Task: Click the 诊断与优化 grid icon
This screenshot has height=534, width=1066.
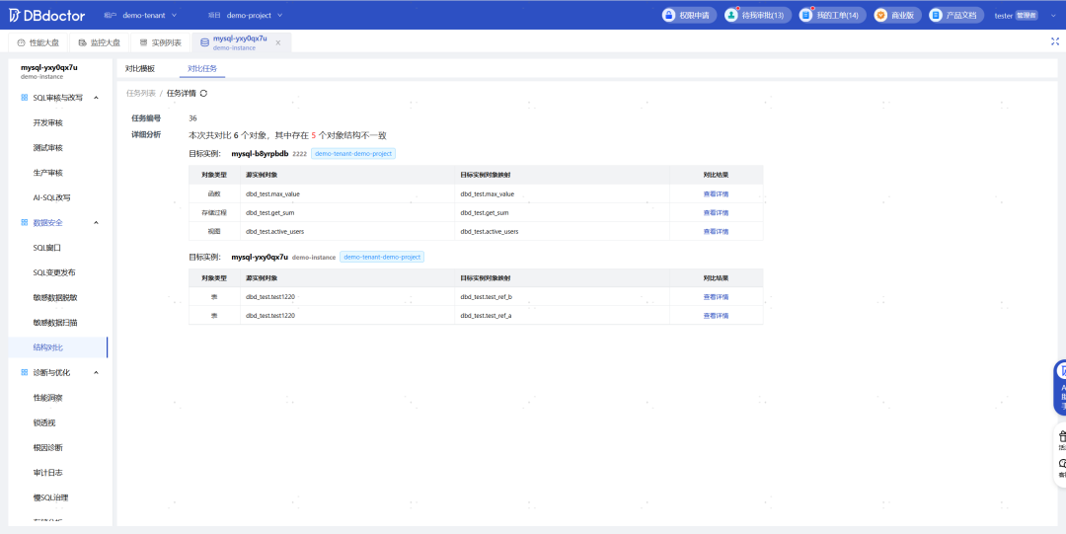Action: 25,372
